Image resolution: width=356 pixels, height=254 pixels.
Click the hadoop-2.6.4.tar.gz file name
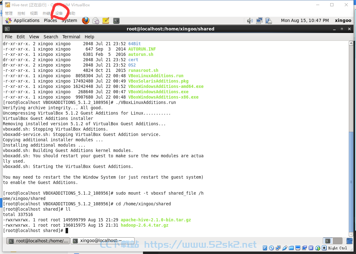pyautogui.click(x=145, y=225)
